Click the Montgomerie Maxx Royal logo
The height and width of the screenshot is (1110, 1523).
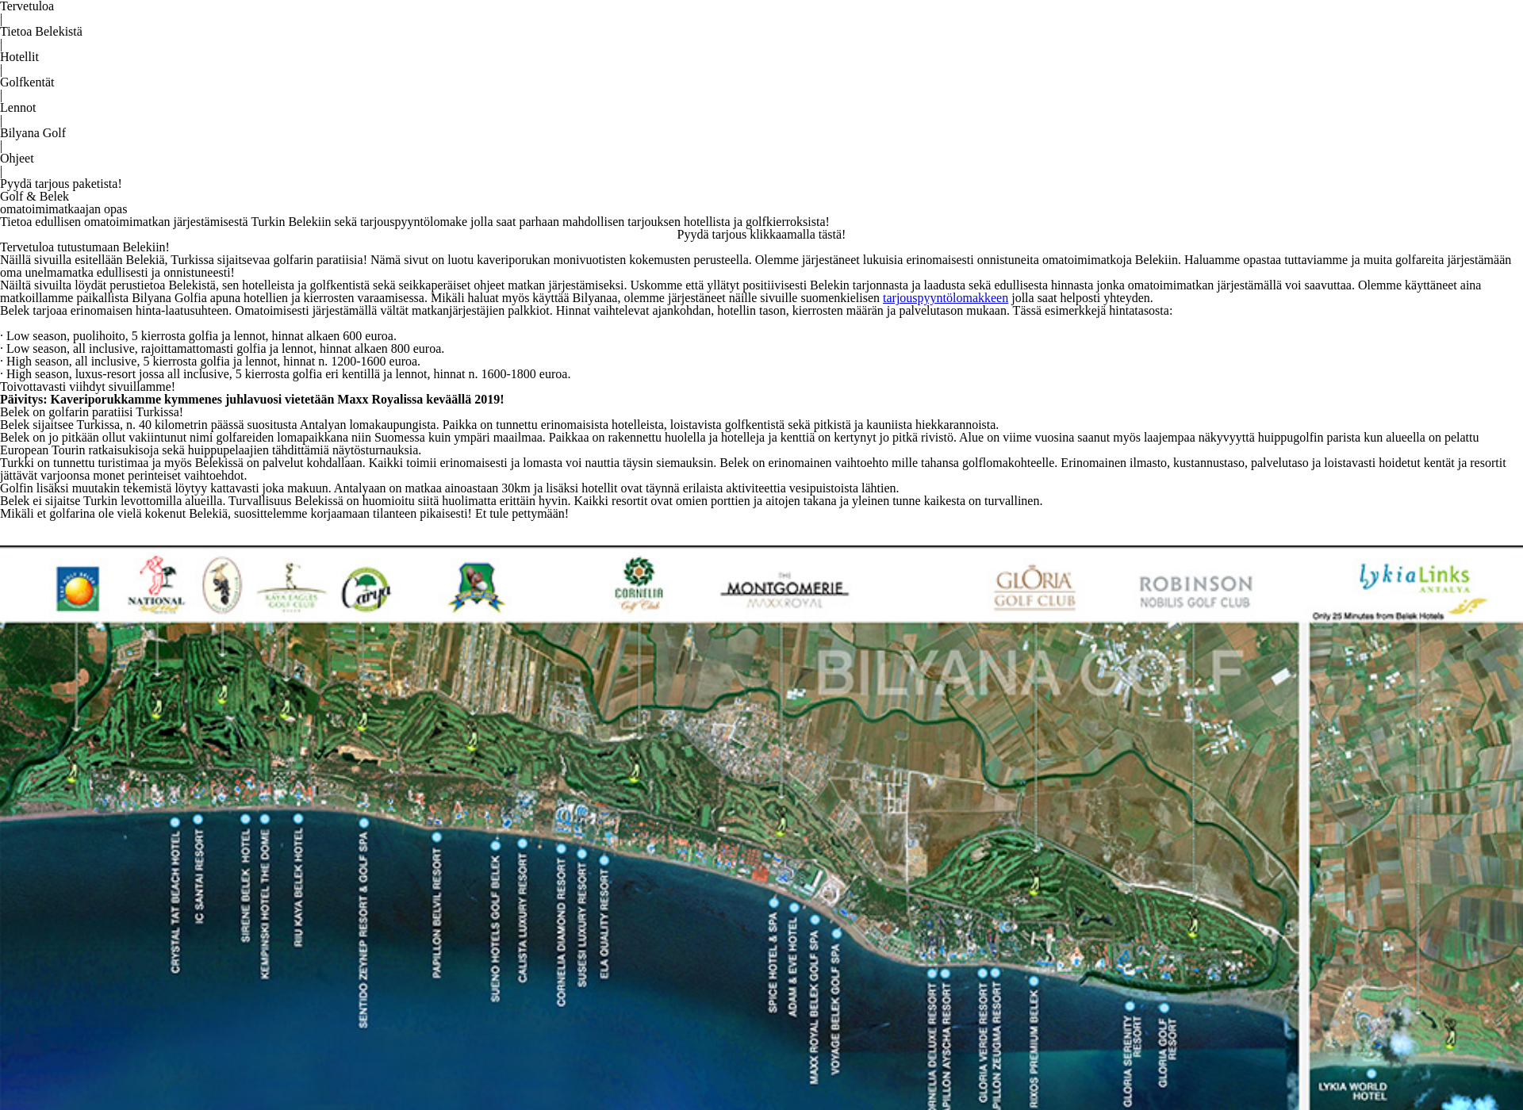(785, 591)
